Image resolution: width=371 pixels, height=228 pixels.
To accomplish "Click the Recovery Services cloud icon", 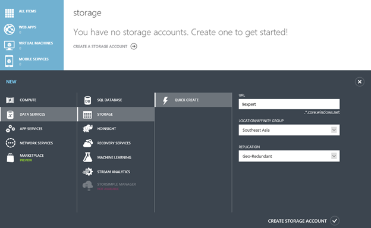I will (x=87, y=143).
